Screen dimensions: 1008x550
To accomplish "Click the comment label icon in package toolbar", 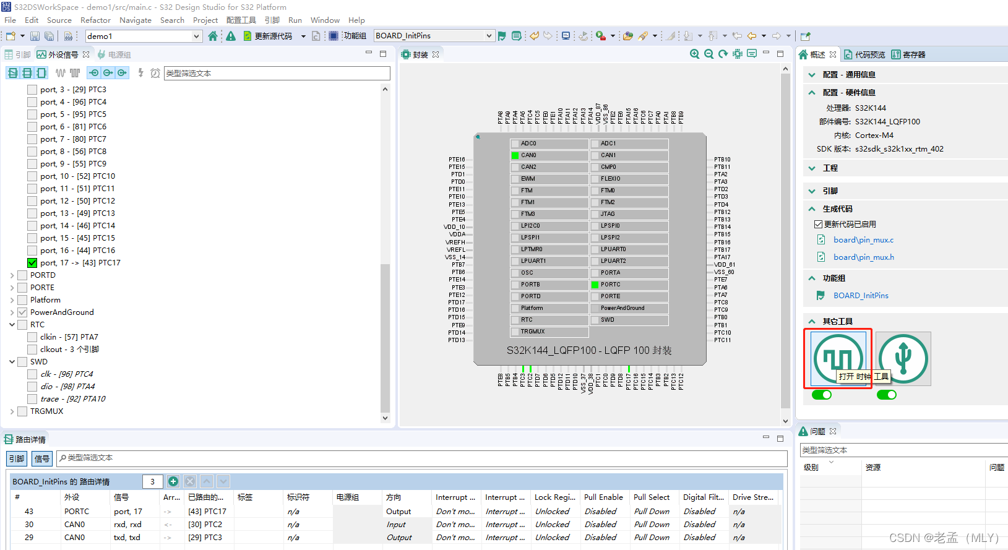I will pos(752,54).
